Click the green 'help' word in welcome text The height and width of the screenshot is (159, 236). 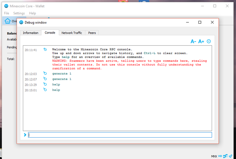(66, 57)
